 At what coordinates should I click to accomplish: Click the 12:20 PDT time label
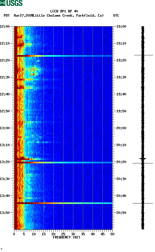point(5,60)
